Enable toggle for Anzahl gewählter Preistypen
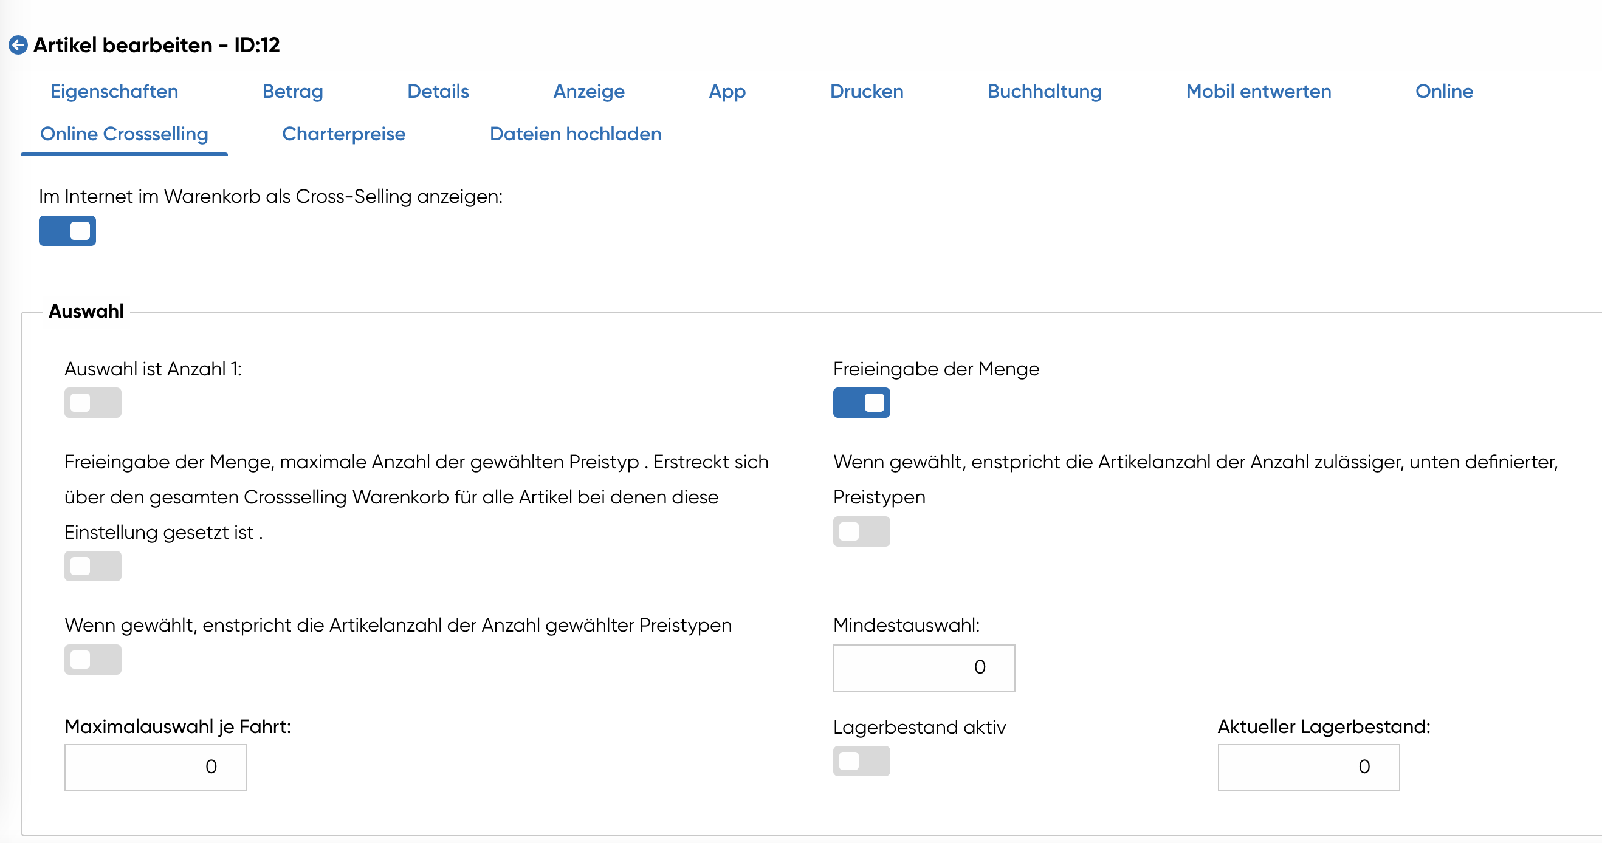This screenshot has width=1602, height=843. tap(92, 660)
